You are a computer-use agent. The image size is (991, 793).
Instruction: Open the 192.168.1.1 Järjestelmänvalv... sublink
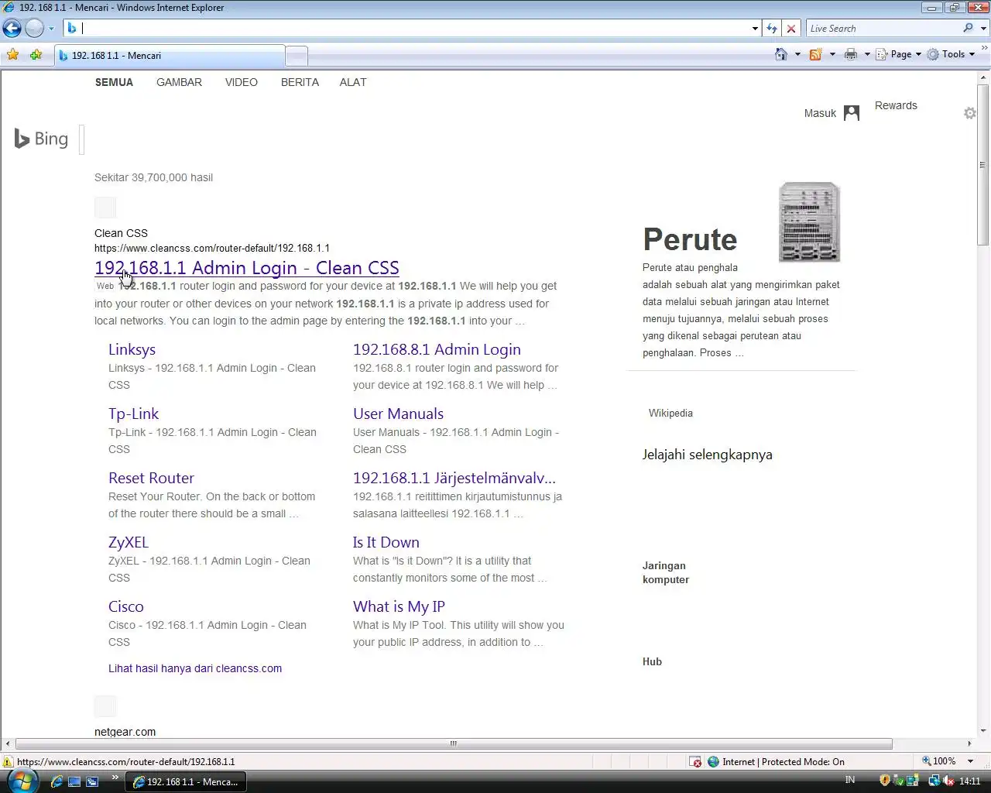(x=454, y=478)
